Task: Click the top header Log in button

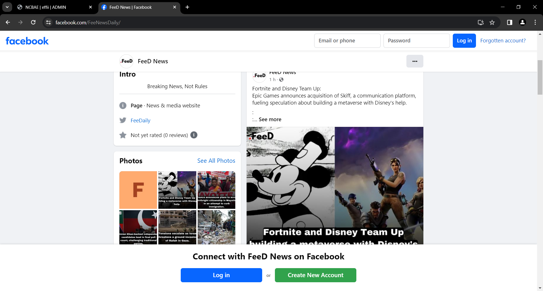Action: pos(464,41)
